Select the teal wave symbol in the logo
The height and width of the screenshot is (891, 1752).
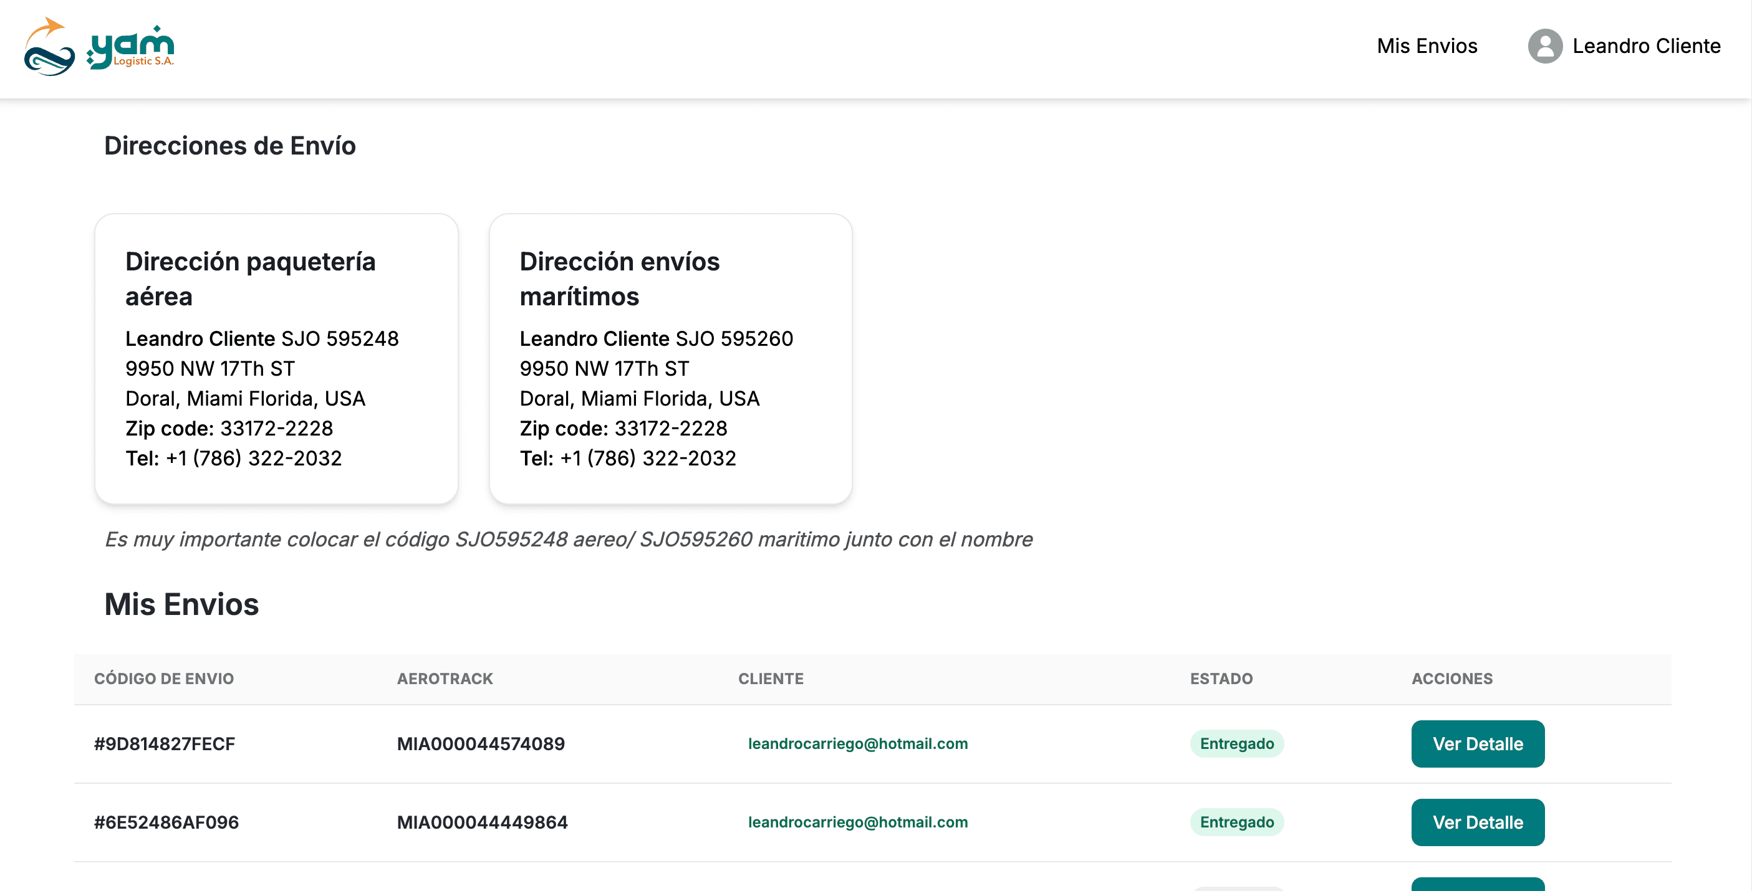[47, 60]
